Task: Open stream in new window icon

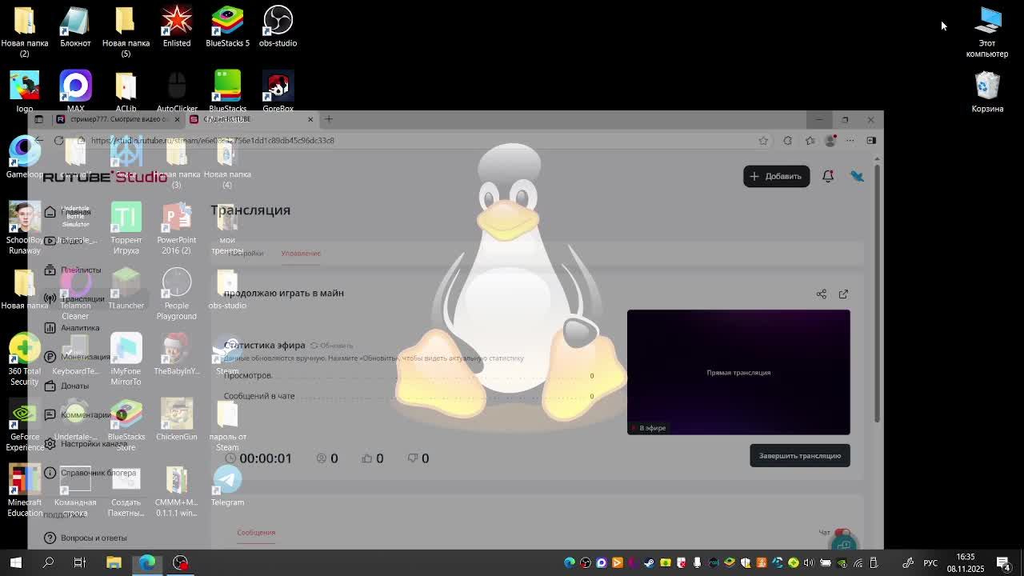Action: click(x=843, y=294)
